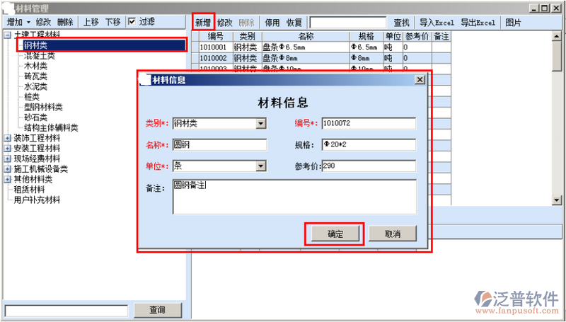
Task: Expand the 装饰工程材料 node
Action: pos(8,138)
